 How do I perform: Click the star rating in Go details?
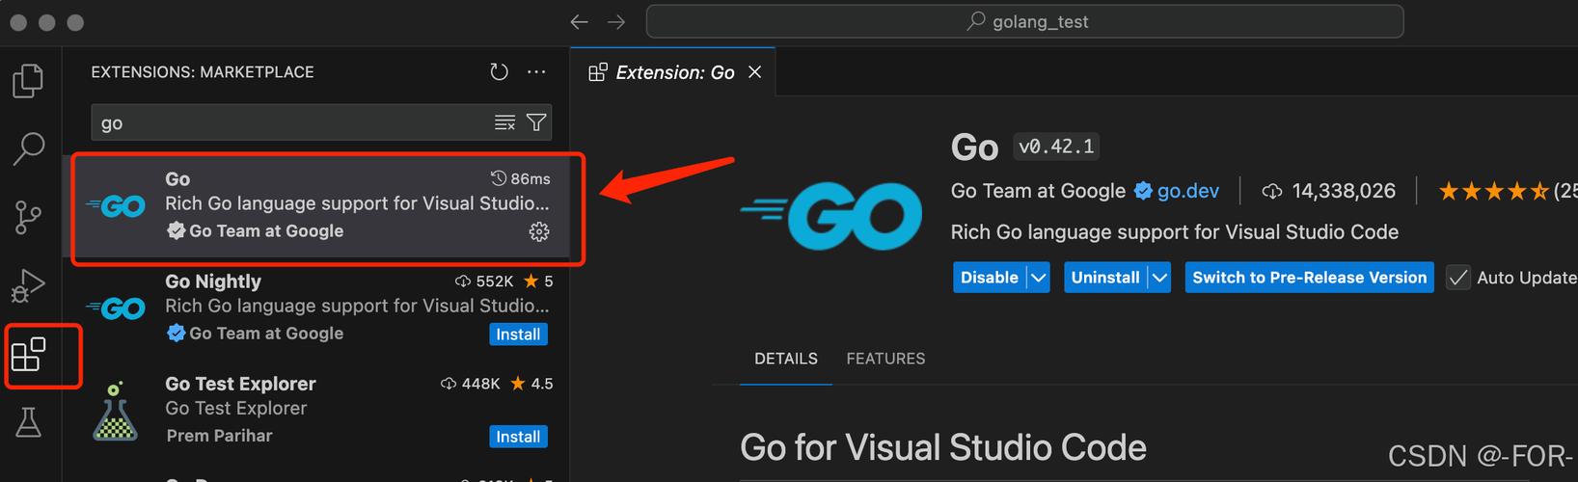coord(1493,191)
